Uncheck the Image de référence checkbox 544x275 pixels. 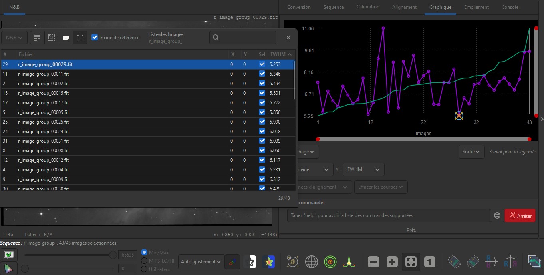[95, 38]
